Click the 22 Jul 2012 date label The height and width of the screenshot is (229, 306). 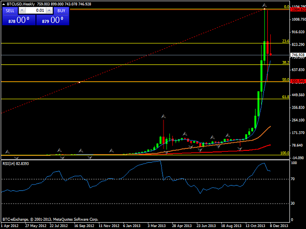tap(59, 226)
